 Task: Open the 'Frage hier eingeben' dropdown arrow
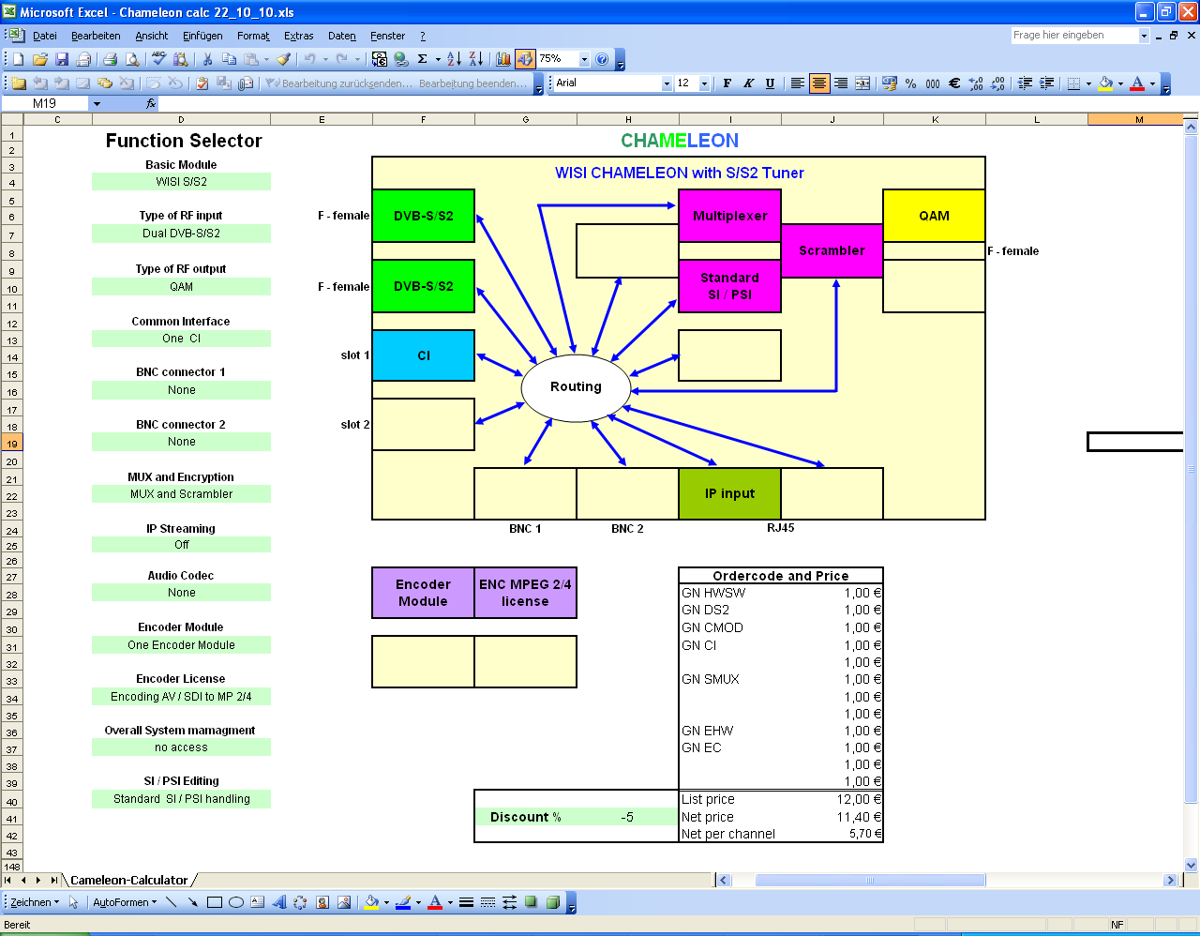click(x=1144, y=36)
